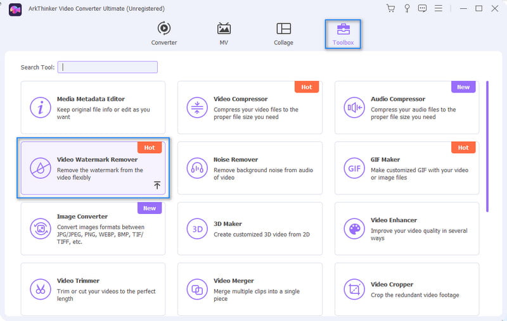507x321 pixels.
Task: Open the Image Converter title
Action: [82, 217]
